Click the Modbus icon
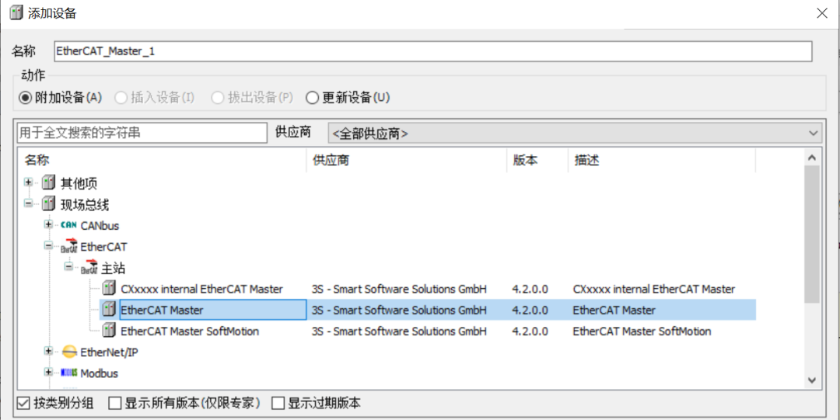This screenshot has width=840, height=420. [x=69, y=373]
